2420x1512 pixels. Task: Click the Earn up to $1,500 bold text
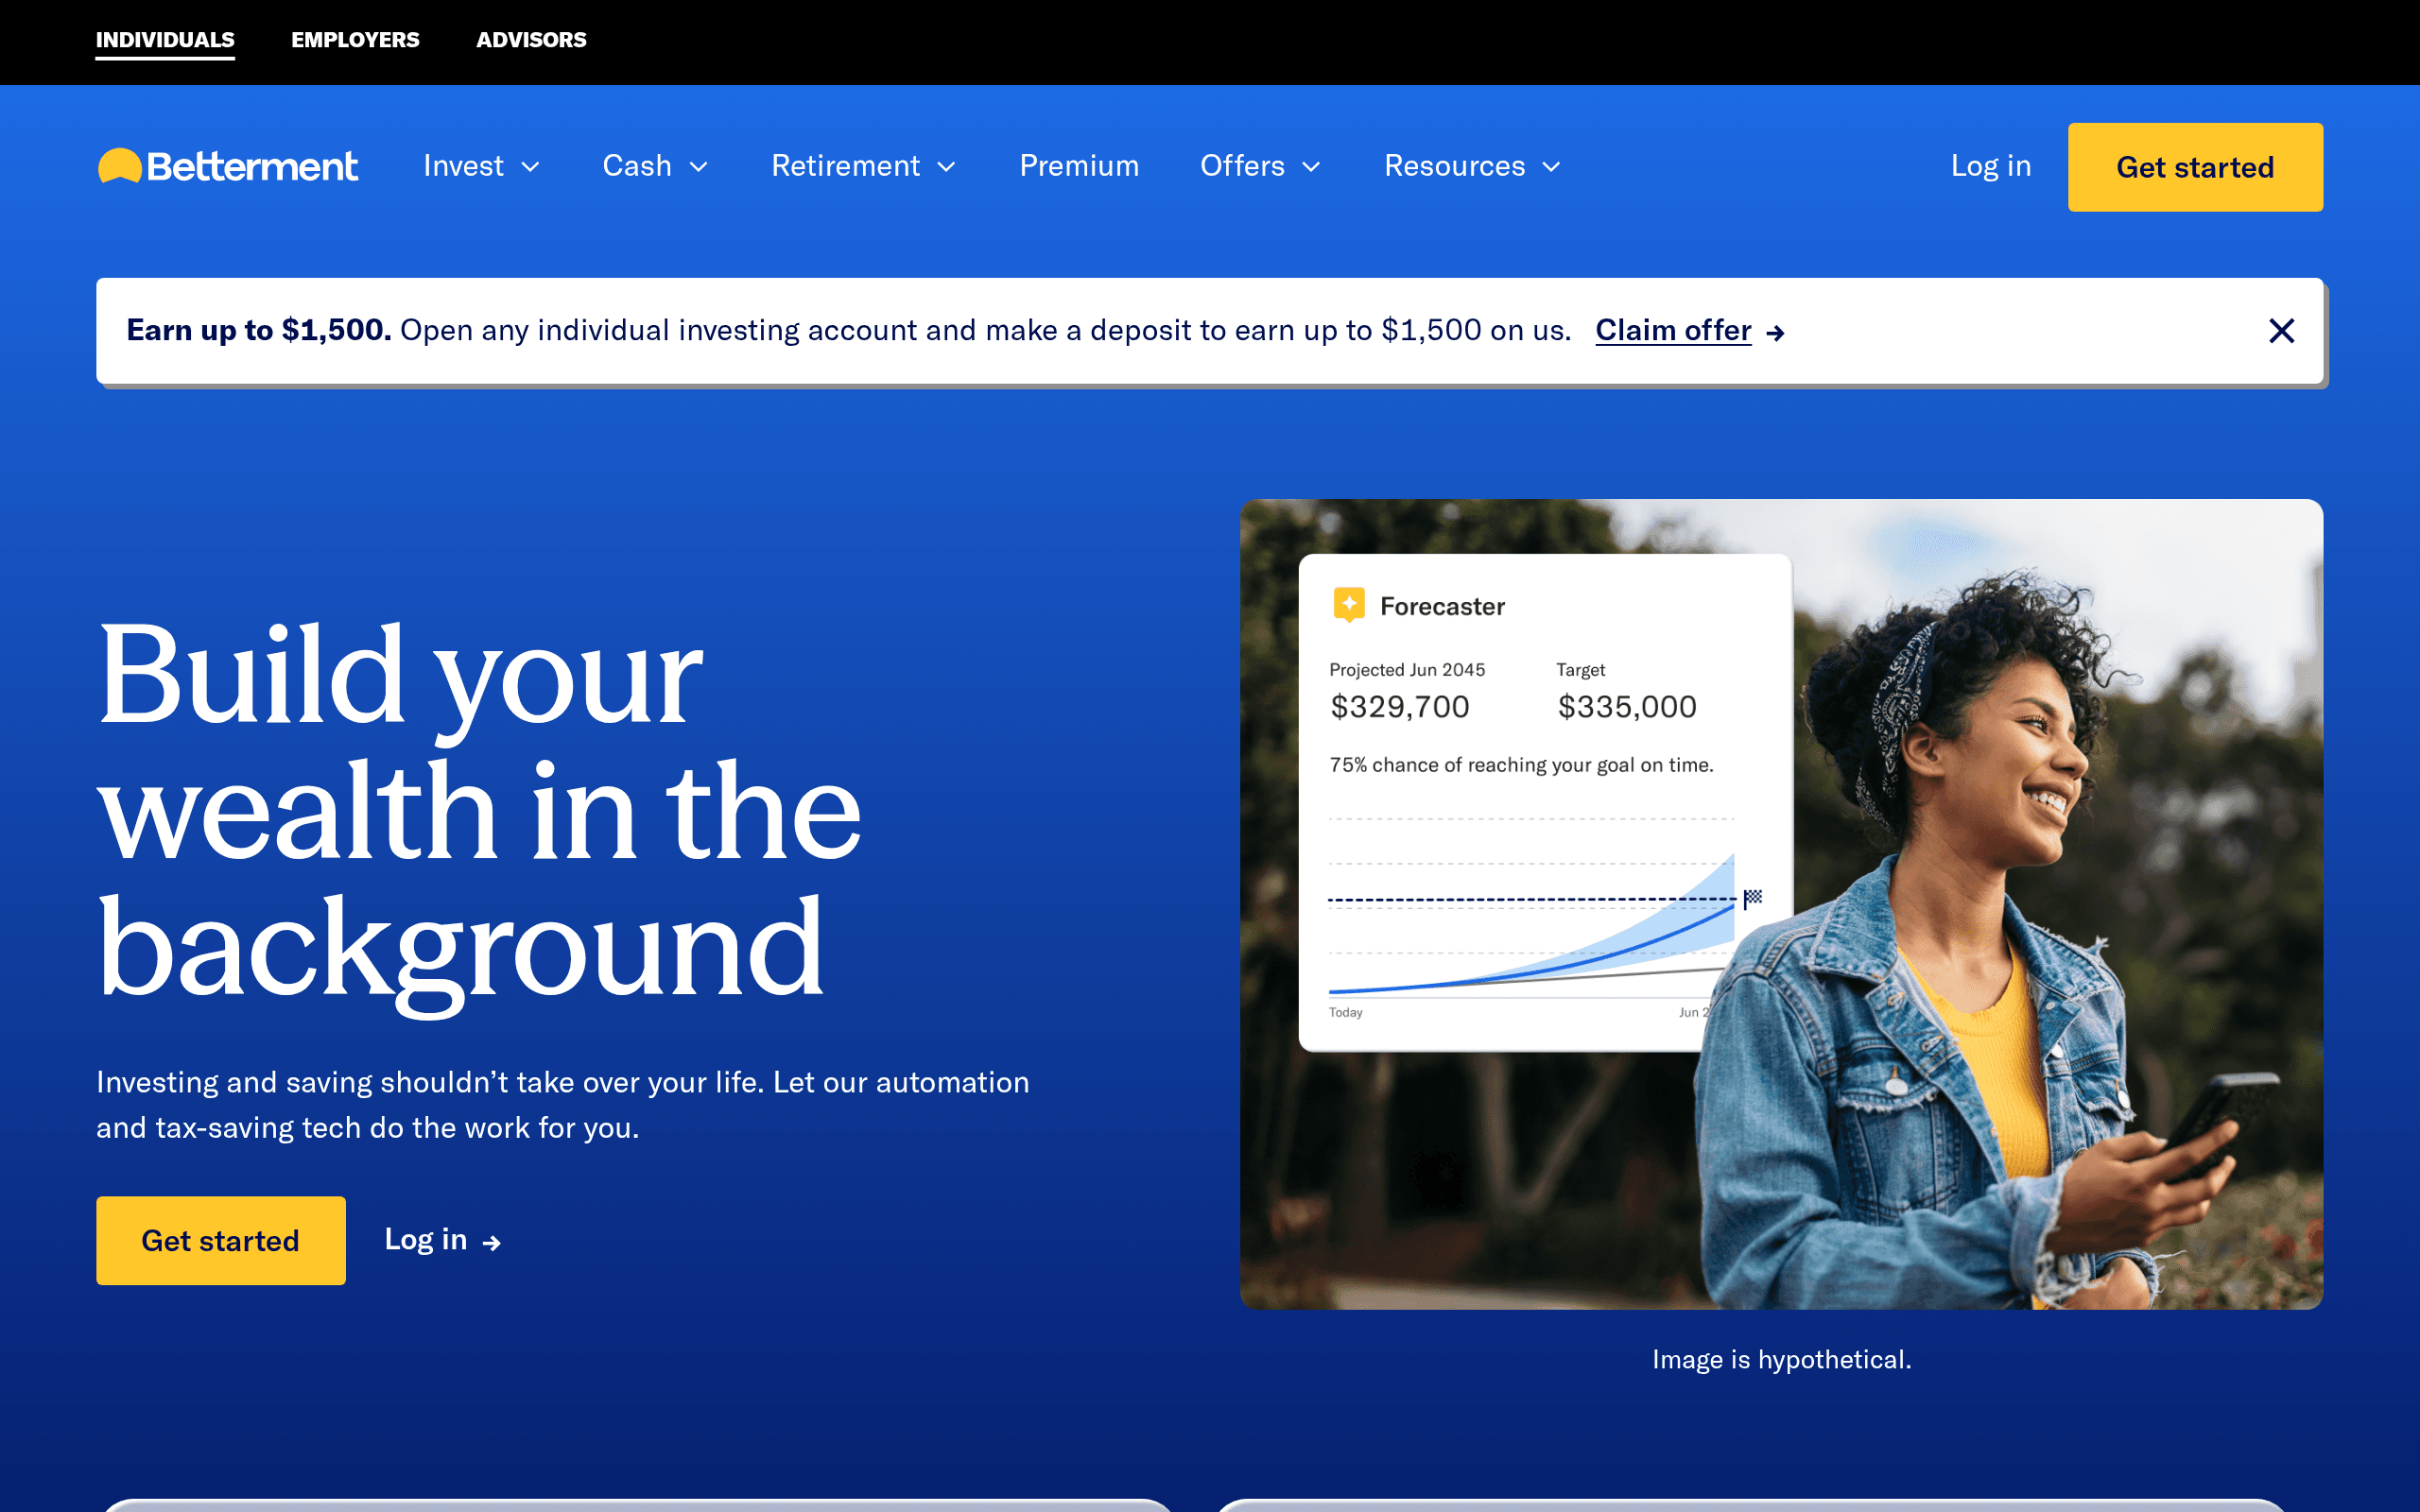point(259,330)
